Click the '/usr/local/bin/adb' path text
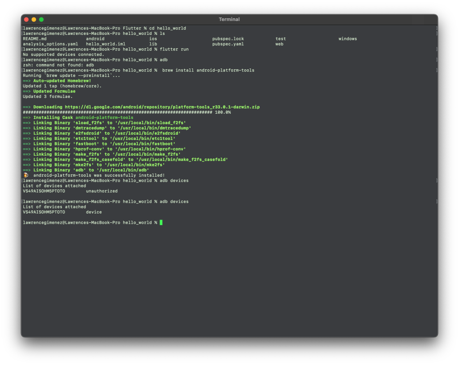Image resolution: width=459 pixels, height=365 pixels. [x=122, y=170]
